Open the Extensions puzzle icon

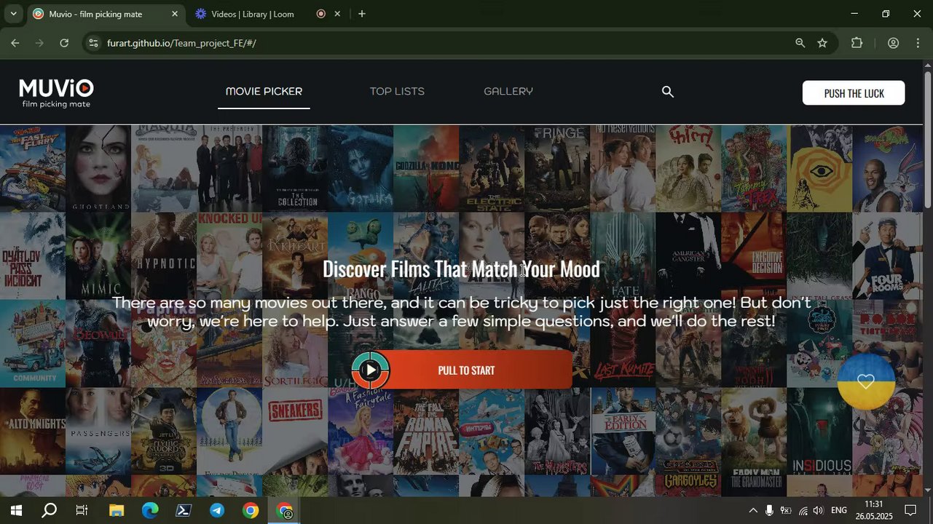click(857, 43)
